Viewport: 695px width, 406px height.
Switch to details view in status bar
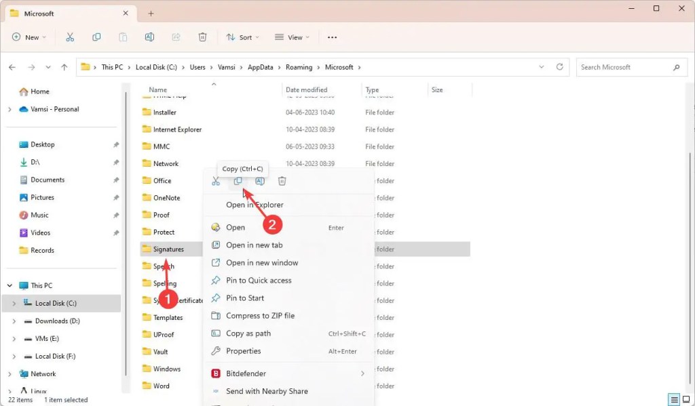pos(674,400)
